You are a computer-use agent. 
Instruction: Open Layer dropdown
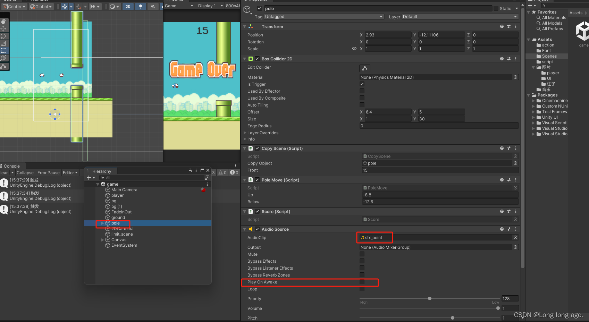point(460,17)
